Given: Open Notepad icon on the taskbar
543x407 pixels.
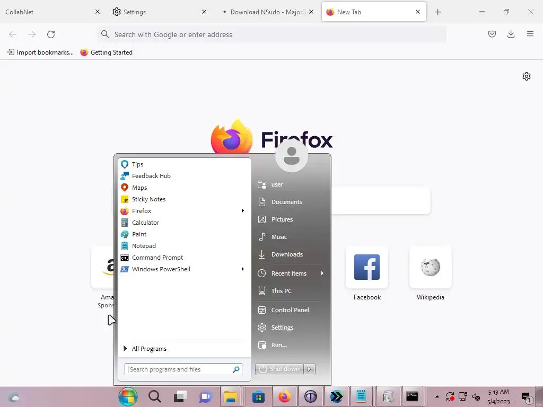Looking at the screenshot, I should 361,396.
